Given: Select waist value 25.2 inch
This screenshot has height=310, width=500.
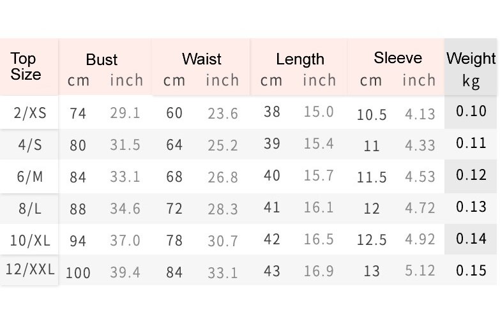Looking at the screenshot, I should tap(223, 145).
